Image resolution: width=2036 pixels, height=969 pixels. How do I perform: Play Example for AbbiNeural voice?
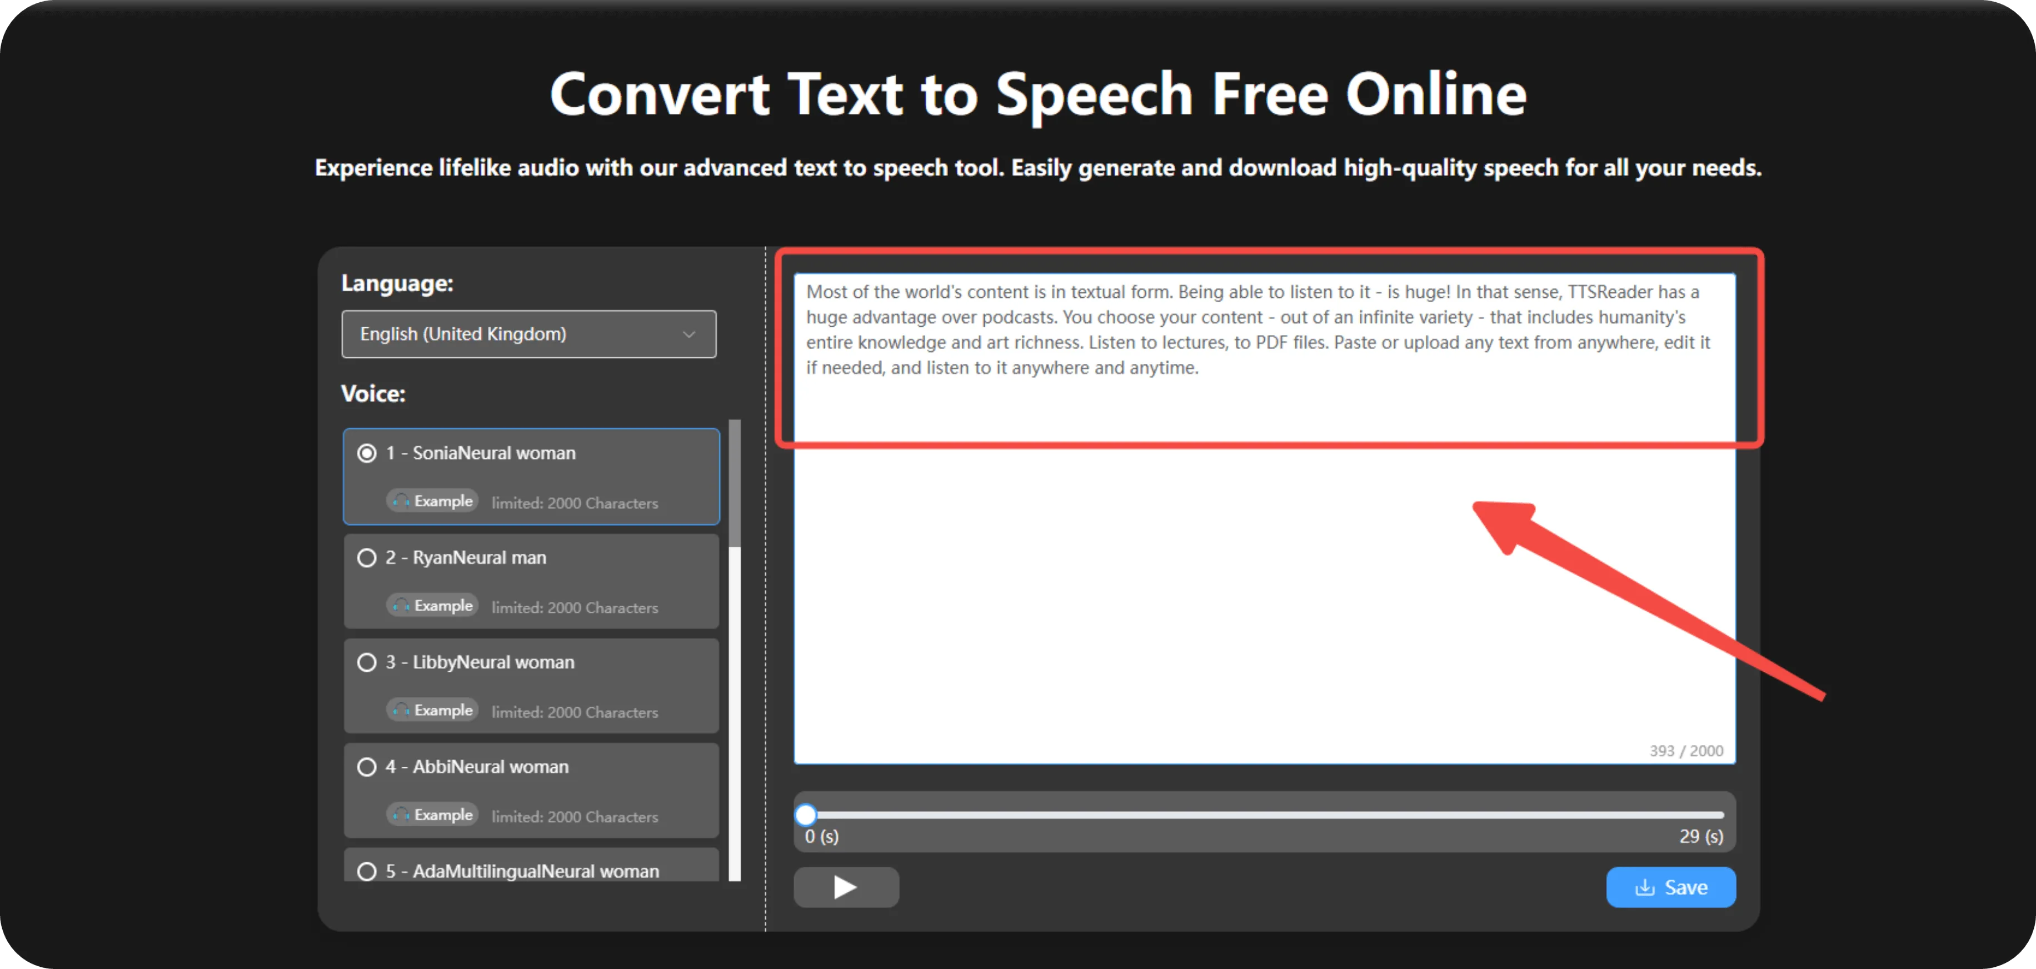pos(432,814)
